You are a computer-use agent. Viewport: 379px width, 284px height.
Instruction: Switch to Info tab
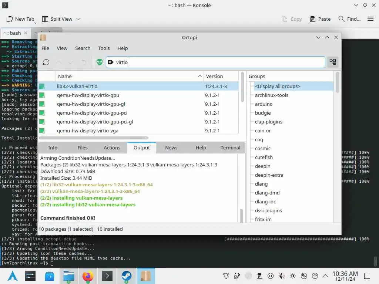pos(53,148)
